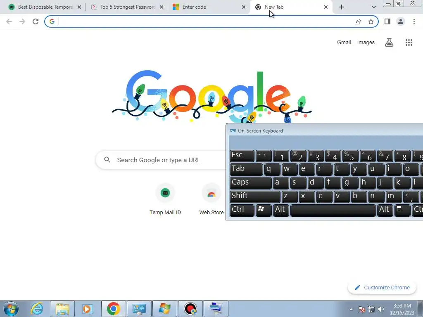423x317 pixels.
Task: Click the Windows logo key on On-Screen Keyboard
Action: point(263,210)
